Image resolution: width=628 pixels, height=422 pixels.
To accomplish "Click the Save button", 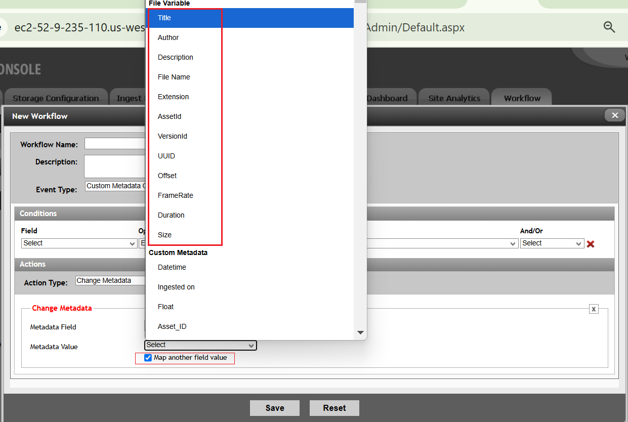I will pos(275,408).
